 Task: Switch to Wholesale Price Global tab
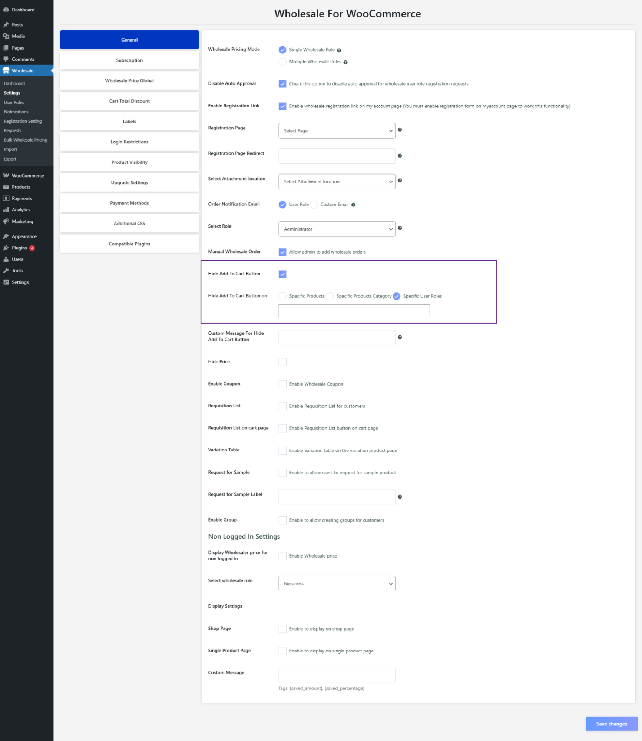(129, 80)
